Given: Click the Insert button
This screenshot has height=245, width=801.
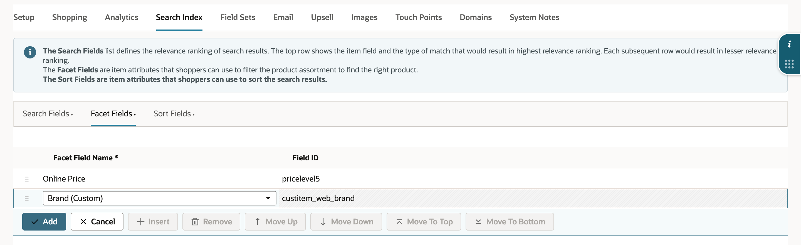Looking at the screenshot, I should click(153, 222).
